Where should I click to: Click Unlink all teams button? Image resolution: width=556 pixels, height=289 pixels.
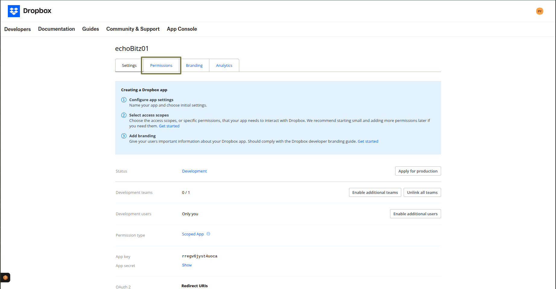[x=422, y=192]
